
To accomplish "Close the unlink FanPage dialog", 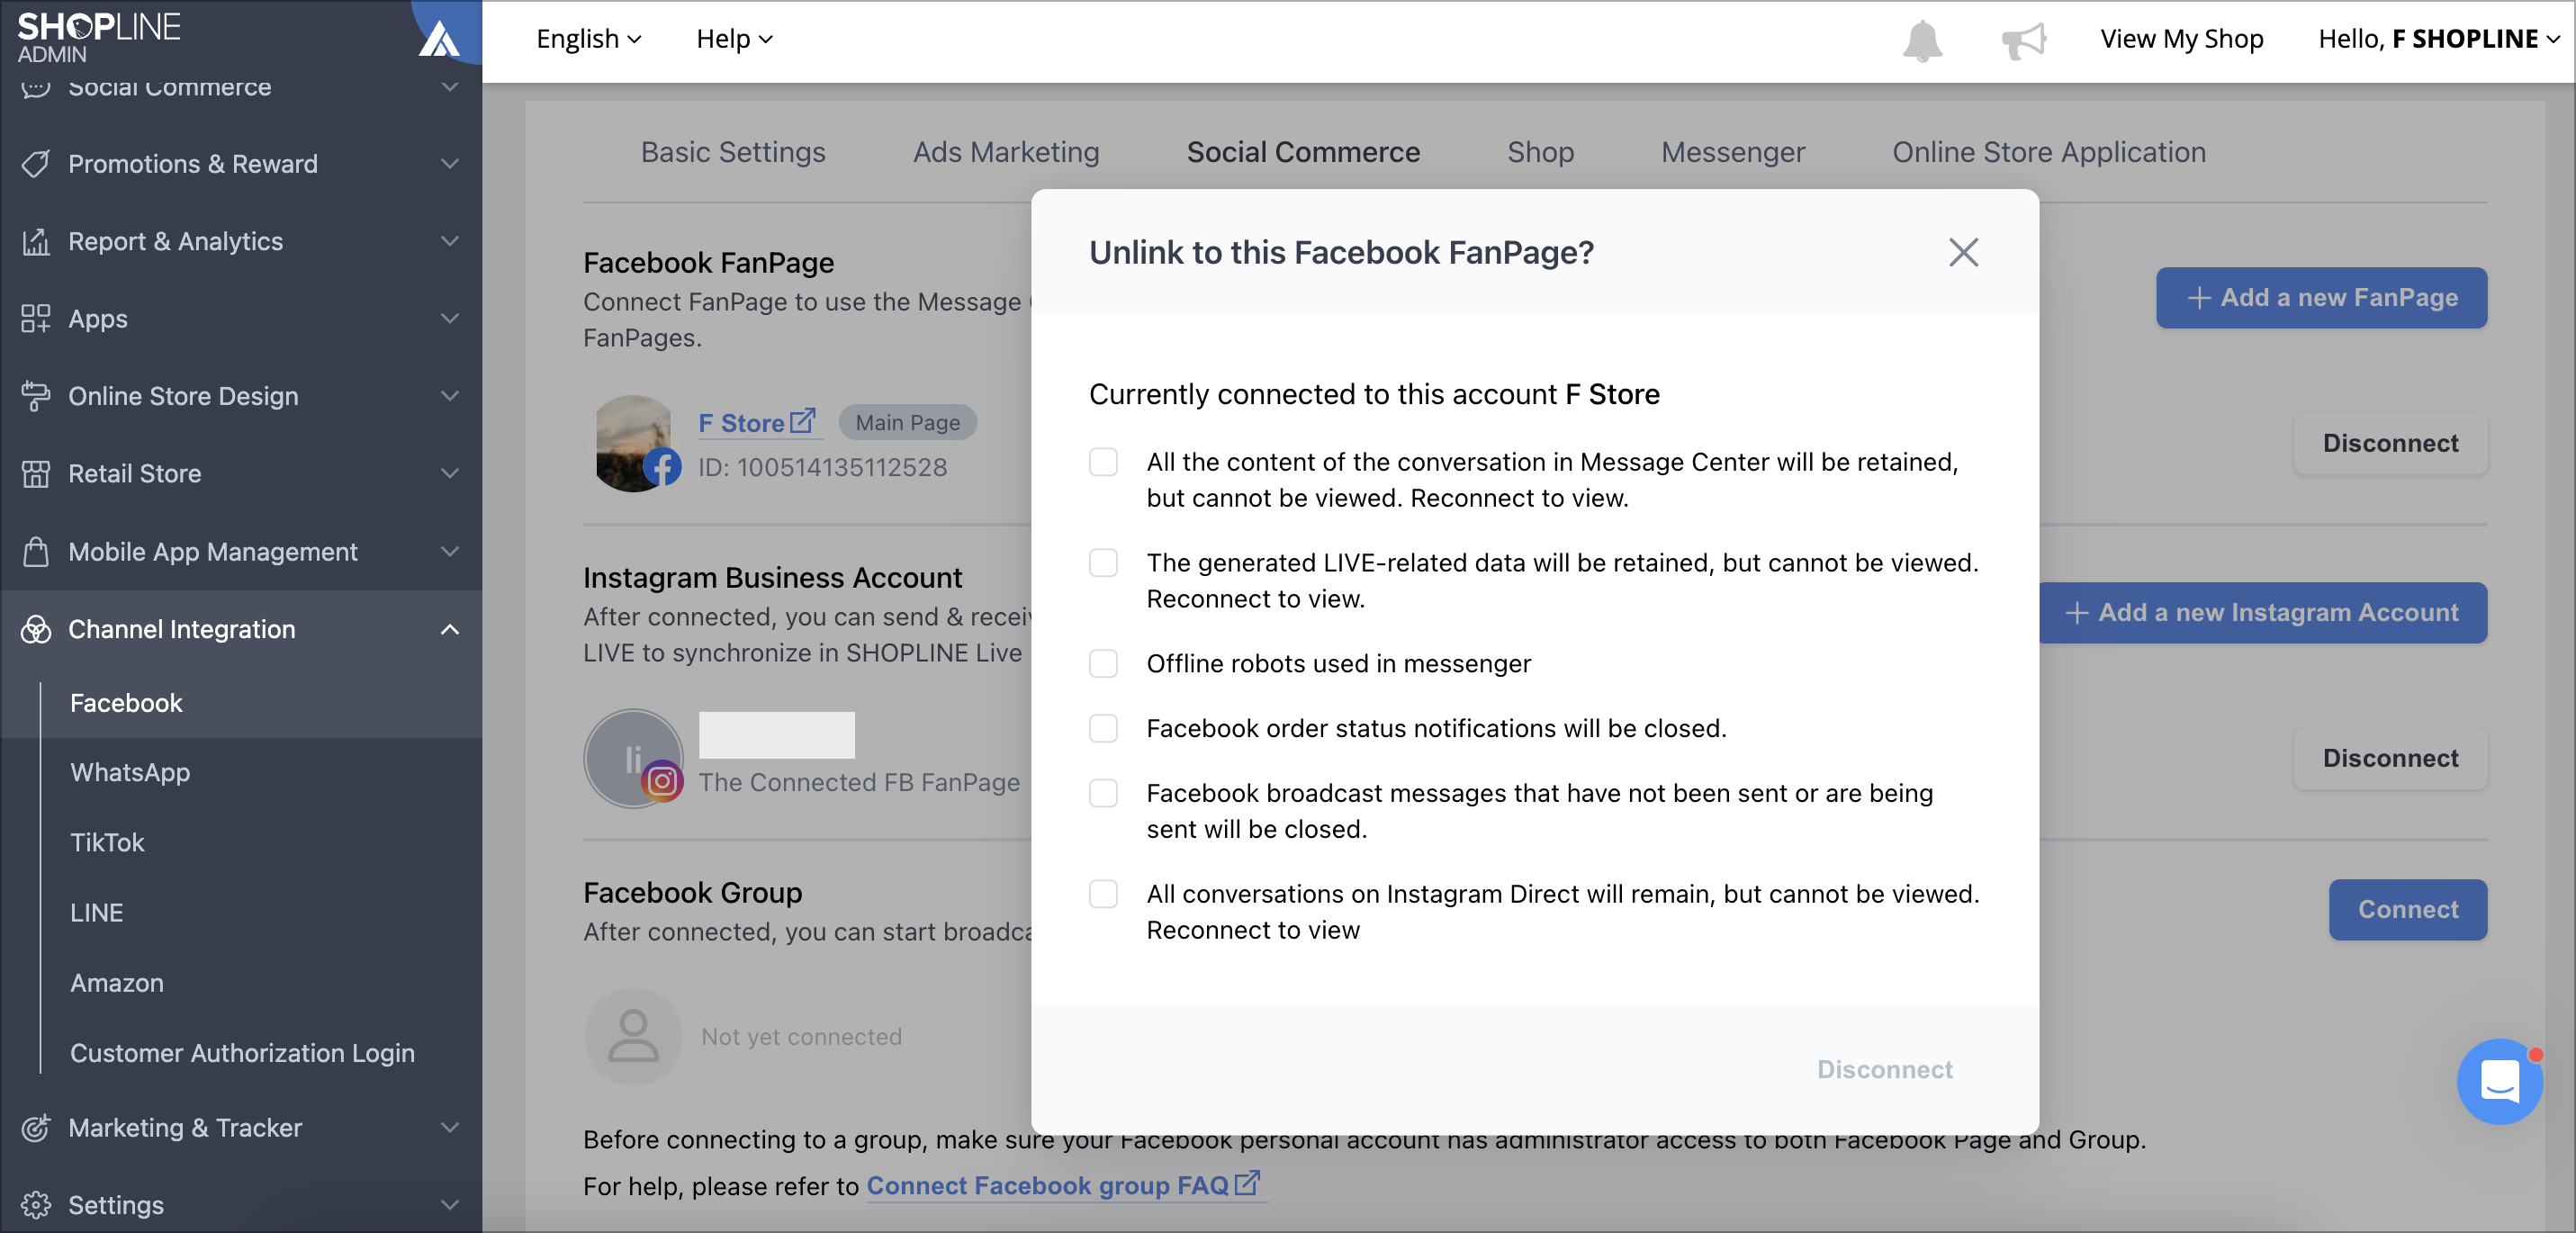I will click(x=1963, y=252).
